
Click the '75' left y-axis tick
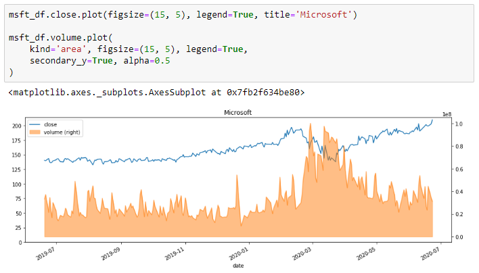(19, 199)
